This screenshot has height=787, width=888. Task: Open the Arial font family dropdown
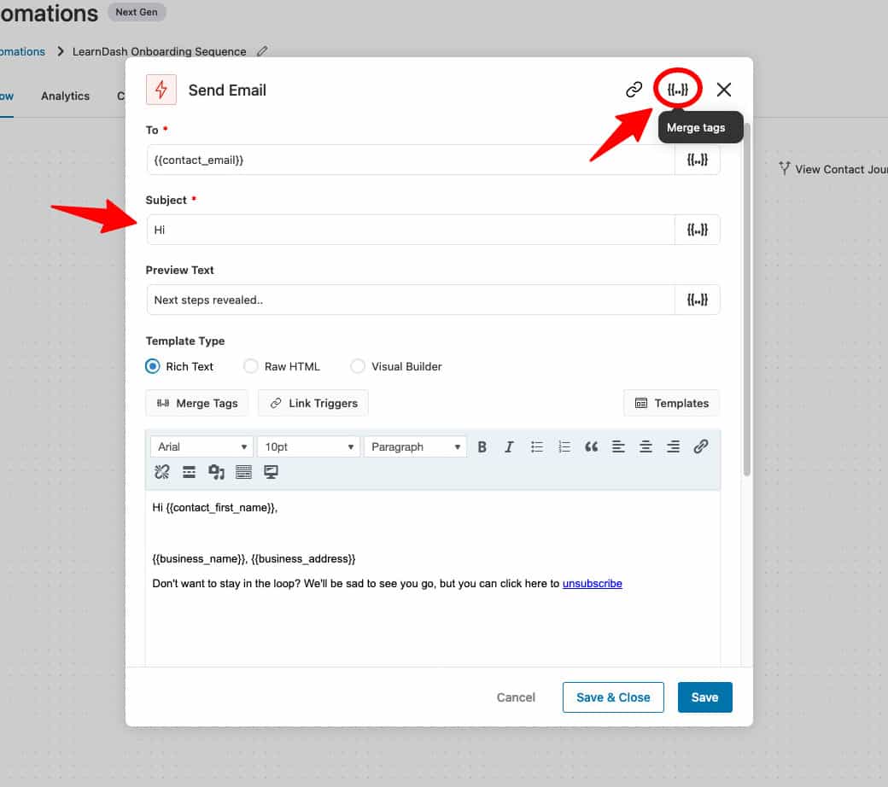202,446
